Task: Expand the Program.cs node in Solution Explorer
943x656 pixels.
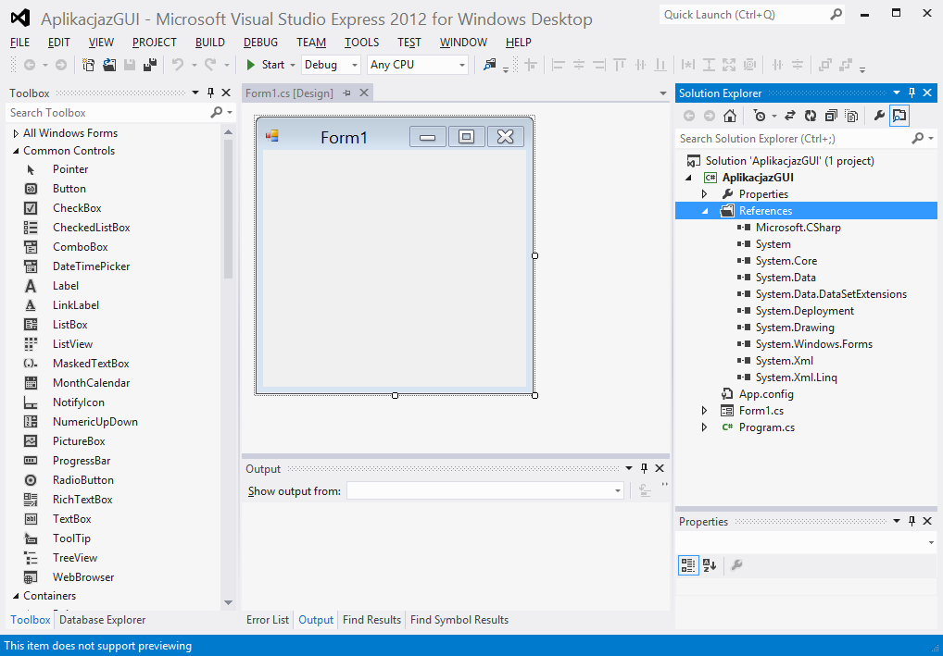Action: 705,427
